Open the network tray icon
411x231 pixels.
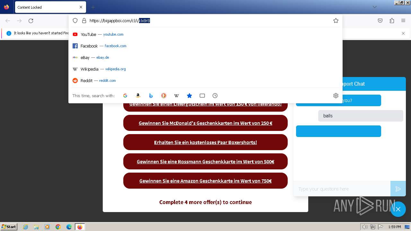pos(373,227)
